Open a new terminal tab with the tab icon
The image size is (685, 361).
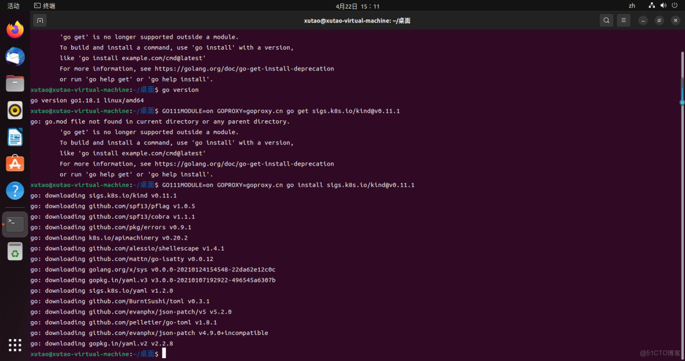tap(39, 20)
